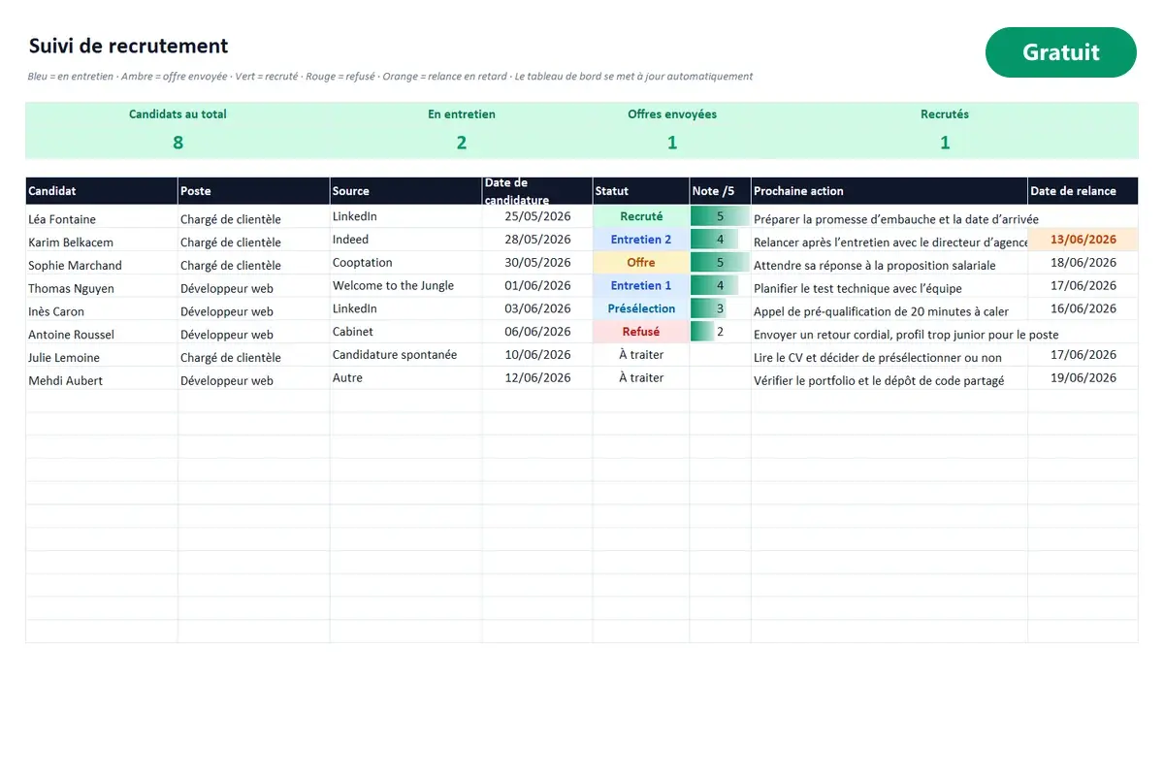Click the 30/05/2026 application date
Viewport: 1164px width, 776px height.
point(537,263)
